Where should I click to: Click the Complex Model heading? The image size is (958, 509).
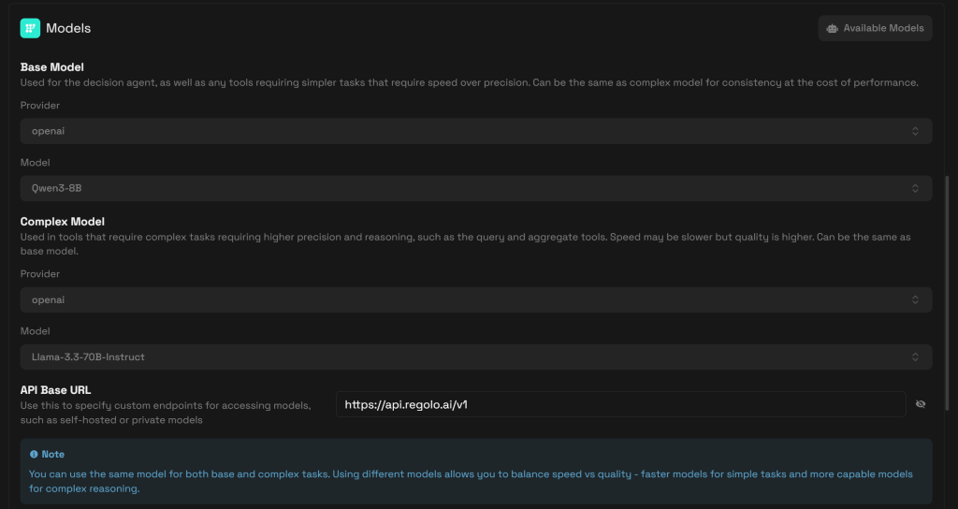click(x=62, y=222)
